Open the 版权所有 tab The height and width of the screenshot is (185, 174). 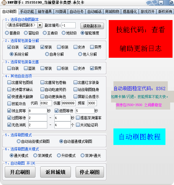(x=165, y=12)
